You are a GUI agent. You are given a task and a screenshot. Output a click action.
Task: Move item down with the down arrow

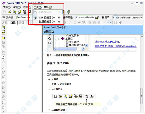click(3, 88)
